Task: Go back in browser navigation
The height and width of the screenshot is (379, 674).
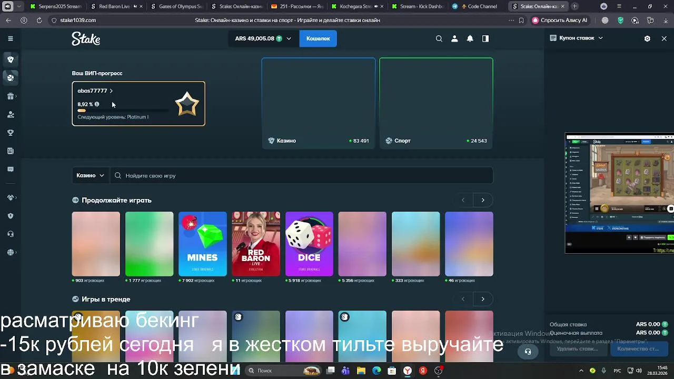Action: coord(8,20)
